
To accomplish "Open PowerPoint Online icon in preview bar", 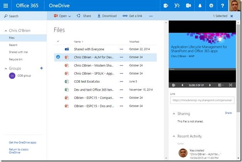I will (x=173, y=85).
